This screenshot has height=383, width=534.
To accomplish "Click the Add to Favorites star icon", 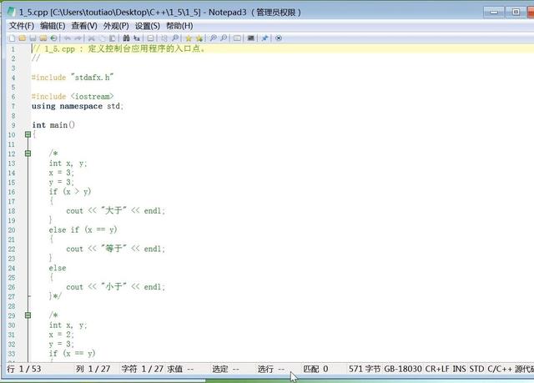I will pyautogui.click(x=189, y=38).
